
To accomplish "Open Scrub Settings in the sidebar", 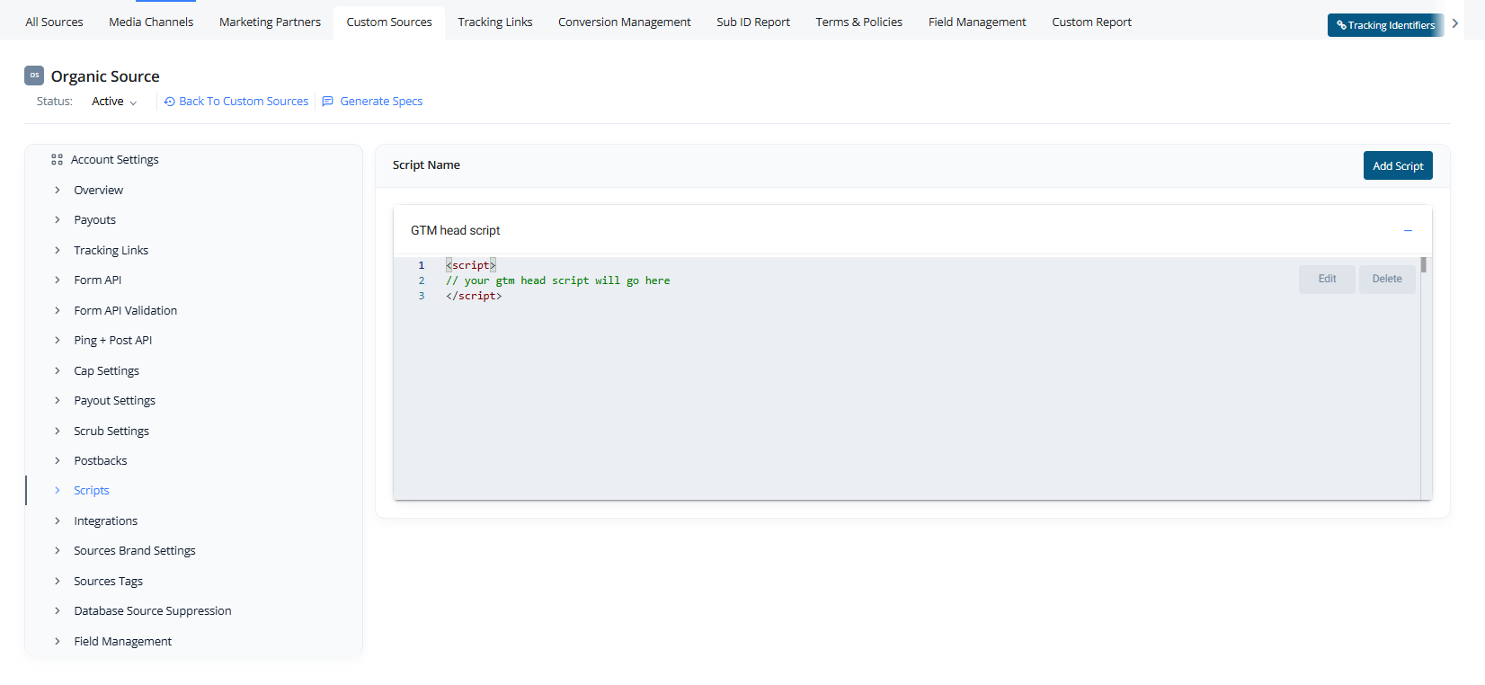I will 111,431.
